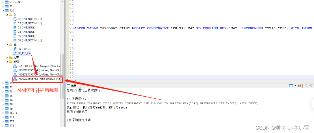Click the 列 columns folder icon
Image resolution: width=314 pixels, height=133 pixels.
(11, 15)
